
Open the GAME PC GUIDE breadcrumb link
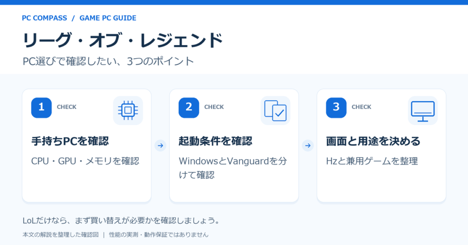(x=108, y=18)
